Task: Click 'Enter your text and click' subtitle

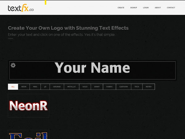Action: tap(61, 35)
